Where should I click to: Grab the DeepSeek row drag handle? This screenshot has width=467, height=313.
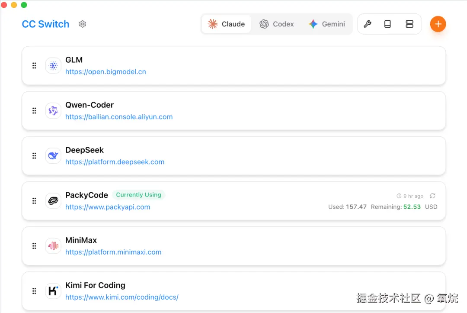pos(34,155)
